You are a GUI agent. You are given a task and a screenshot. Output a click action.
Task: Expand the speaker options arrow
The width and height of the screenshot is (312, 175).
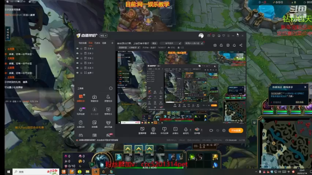(202, 130)
